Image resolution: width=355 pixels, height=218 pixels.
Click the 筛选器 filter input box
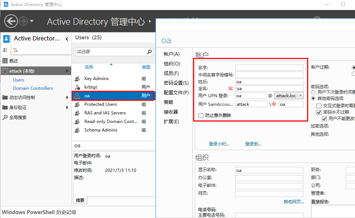click(111, 52)
